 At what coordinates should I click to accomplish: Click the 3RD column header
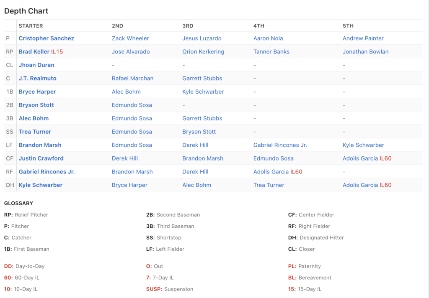coord(188,26)
